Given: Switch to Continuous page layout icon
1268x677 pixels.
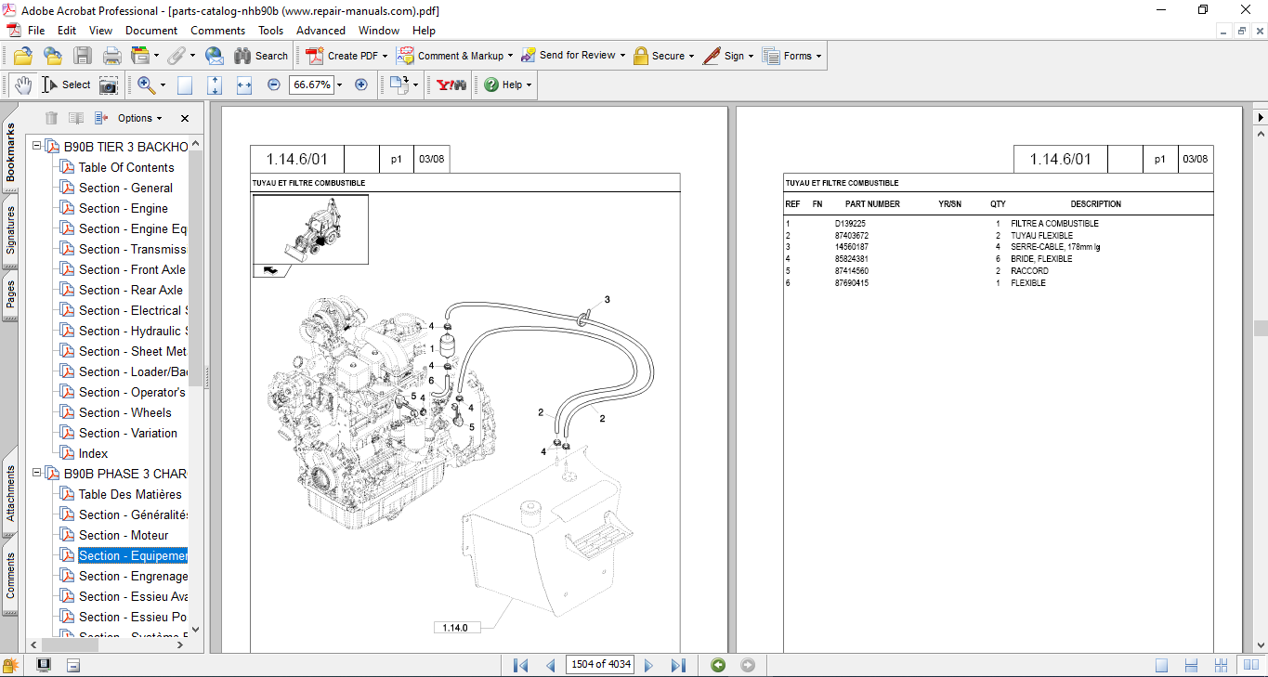Looking at the screenshot, I should pyautogui.click(x=1192, y=665).
